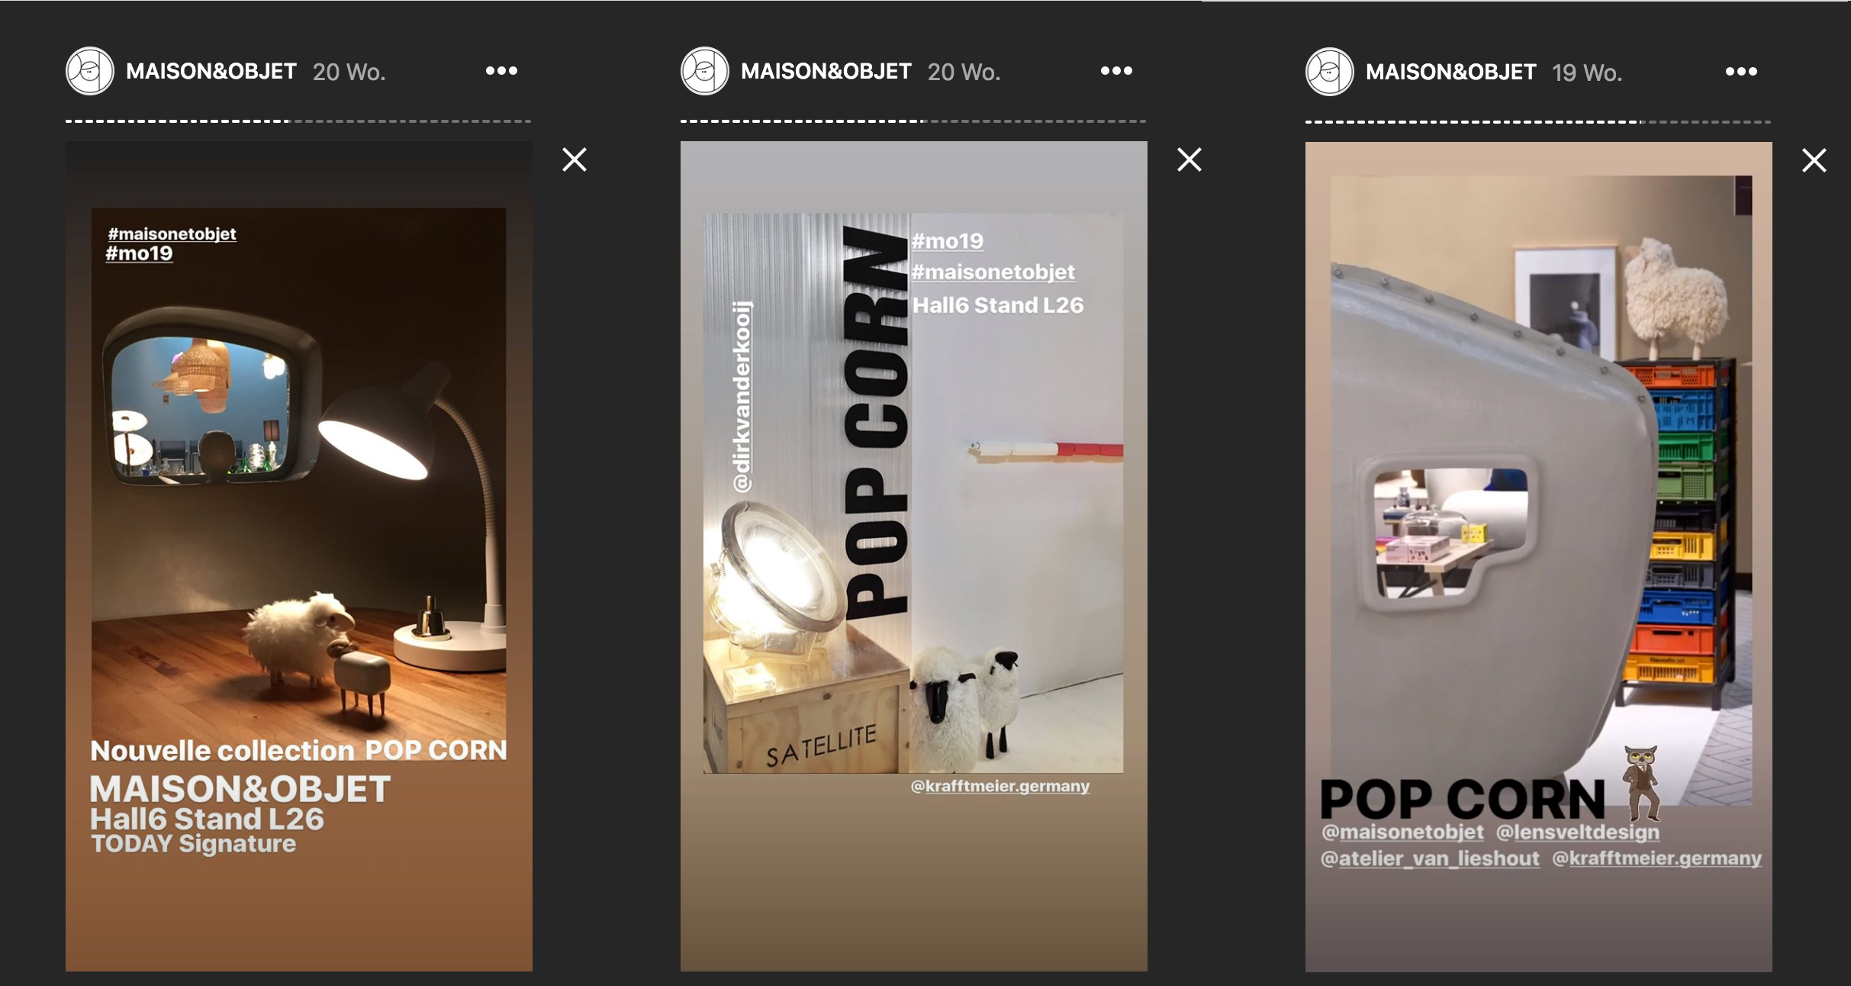This screenshot has width=1851, height=986.
Task: Click progress bar of the desk lamp story
Action: pos(298,121)
